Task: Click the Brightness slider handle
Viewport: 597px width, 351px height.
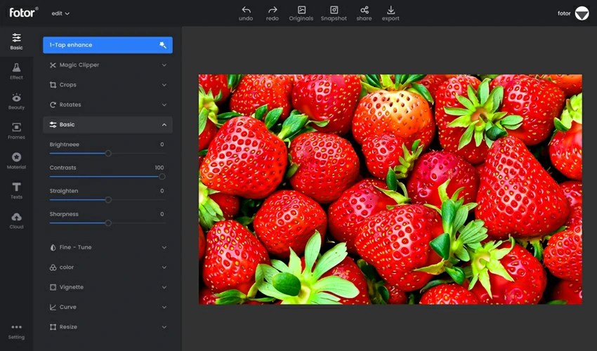Action: tap(108, 154)
